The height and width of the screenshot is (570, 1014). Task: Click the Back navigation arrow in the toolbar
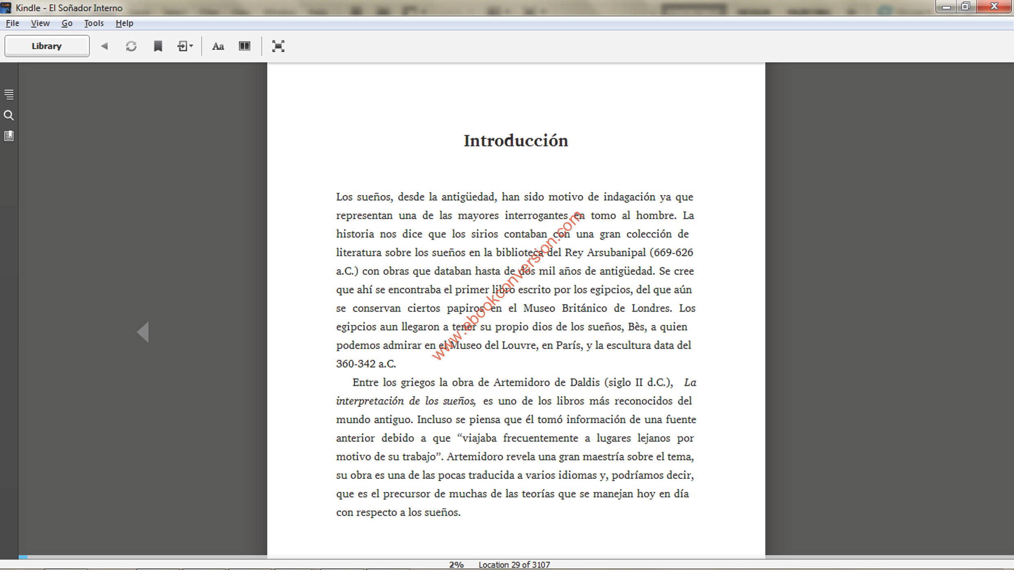[x=104, y=46]
